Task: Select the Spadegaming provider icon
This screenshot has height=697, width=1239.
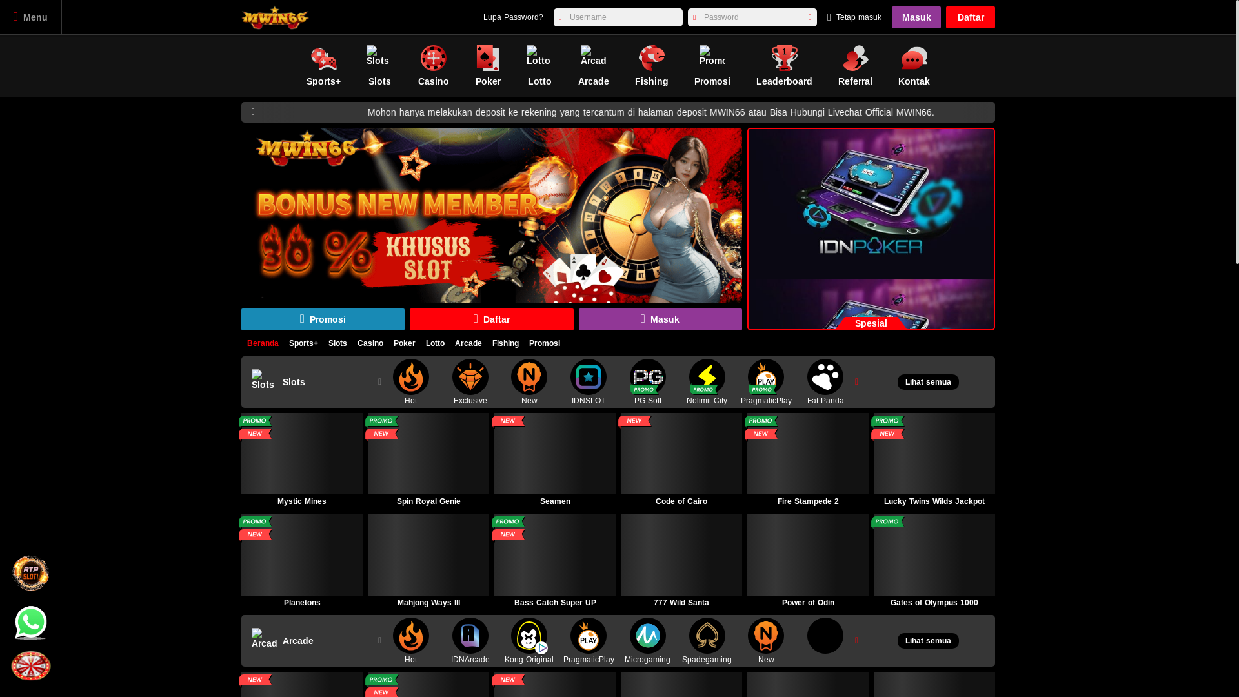Action: 707,636
